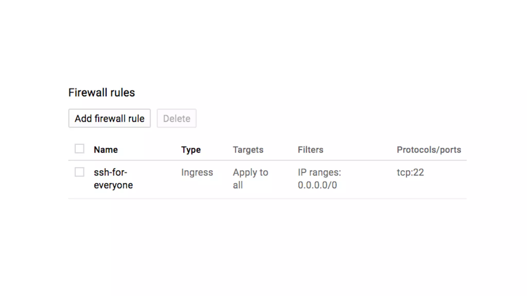
Task: Click the Targets column header
Action: click(x=248, y=150)
